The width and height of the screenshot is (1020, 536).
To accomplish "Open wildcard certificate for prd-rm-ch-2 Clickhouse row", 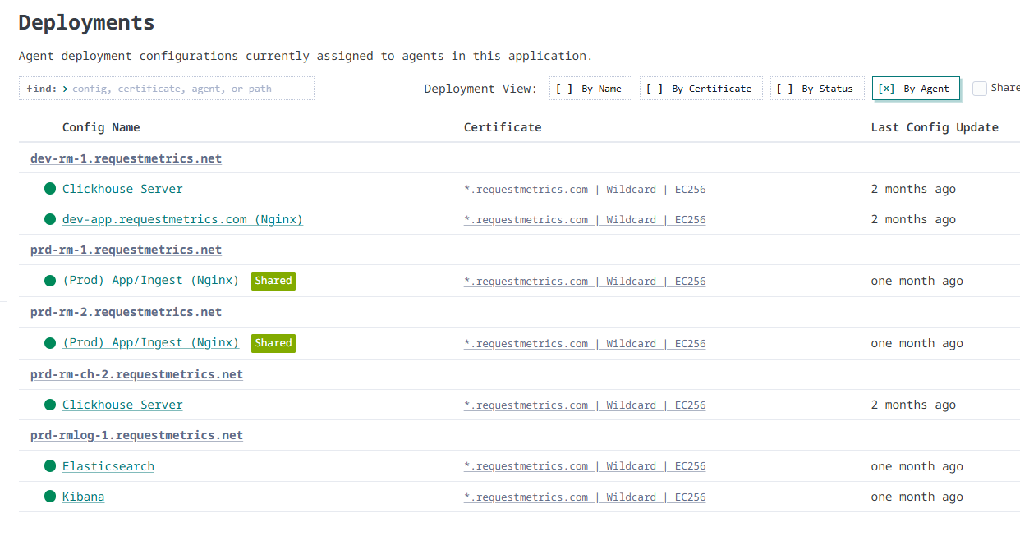I will [585, 405].
